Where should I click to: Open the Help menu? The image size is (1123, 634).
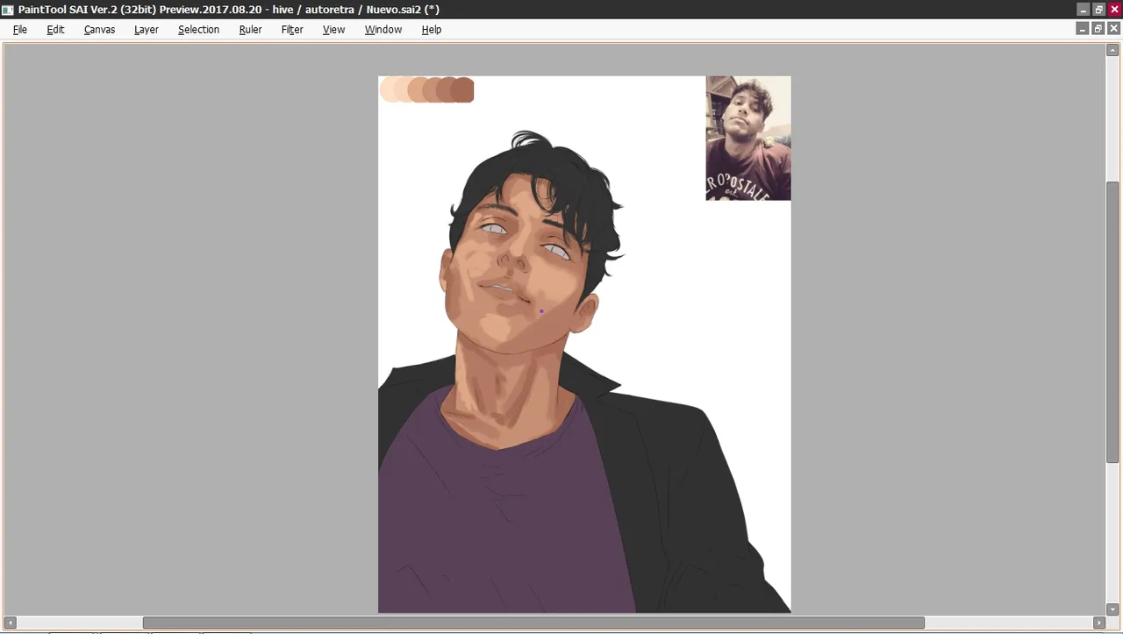[x=431, y=29]
